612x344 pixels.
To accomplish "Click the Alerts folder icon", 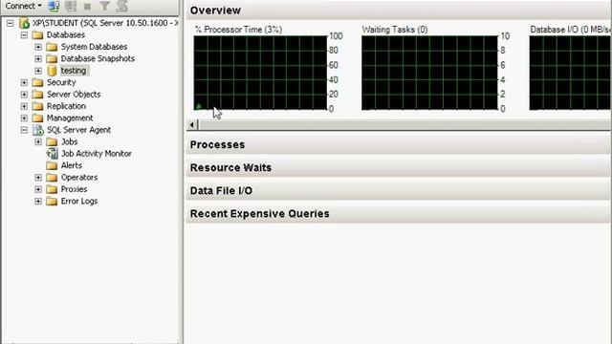I will click(52, 165).
